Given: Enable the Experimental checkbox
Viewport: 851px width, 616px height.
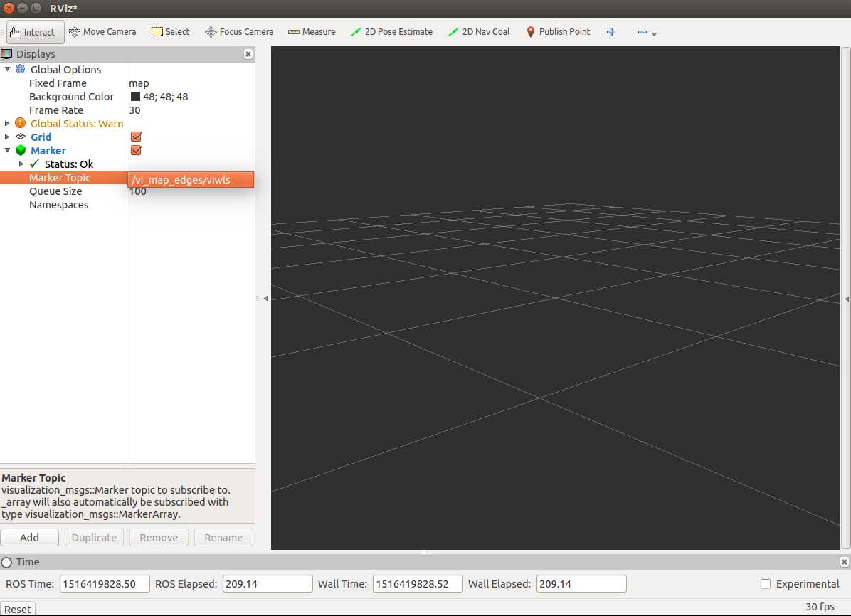Looking at the screenshot, I should [765, 584].
